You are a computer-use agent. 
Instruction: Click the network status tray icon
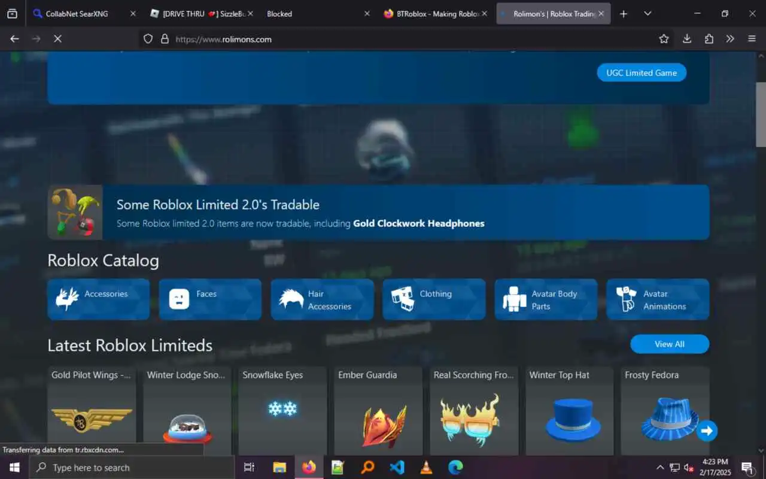pos(674,468)
